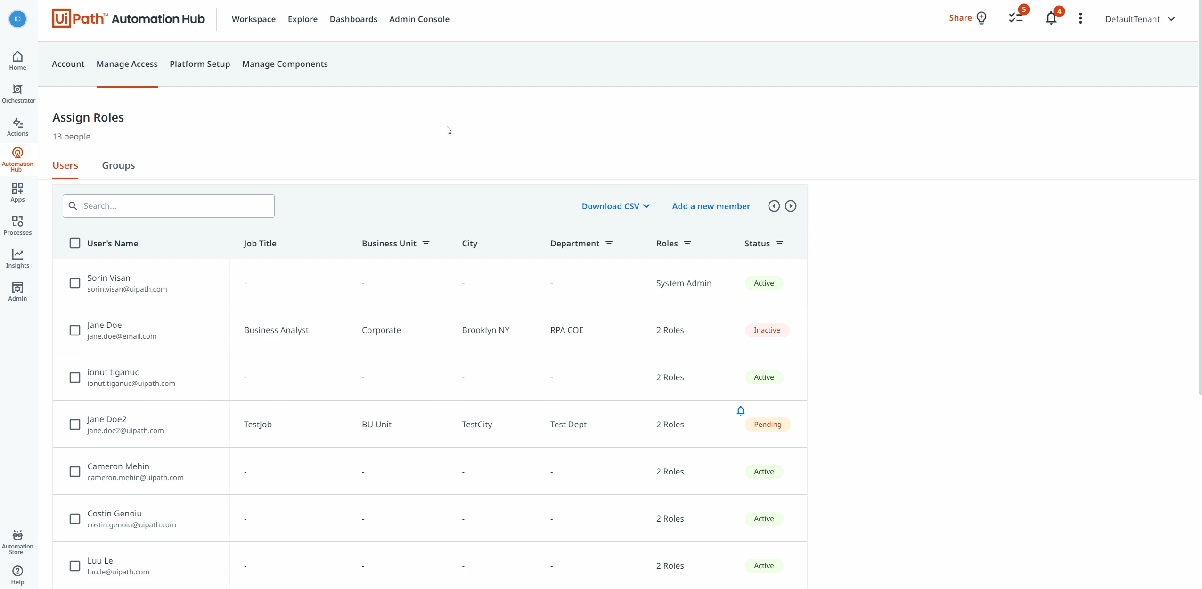The width and height of the screenshot is (1202, 589).
Task: Switch to the Account tab
Action: pyautogui.click(x=68, y=64)
